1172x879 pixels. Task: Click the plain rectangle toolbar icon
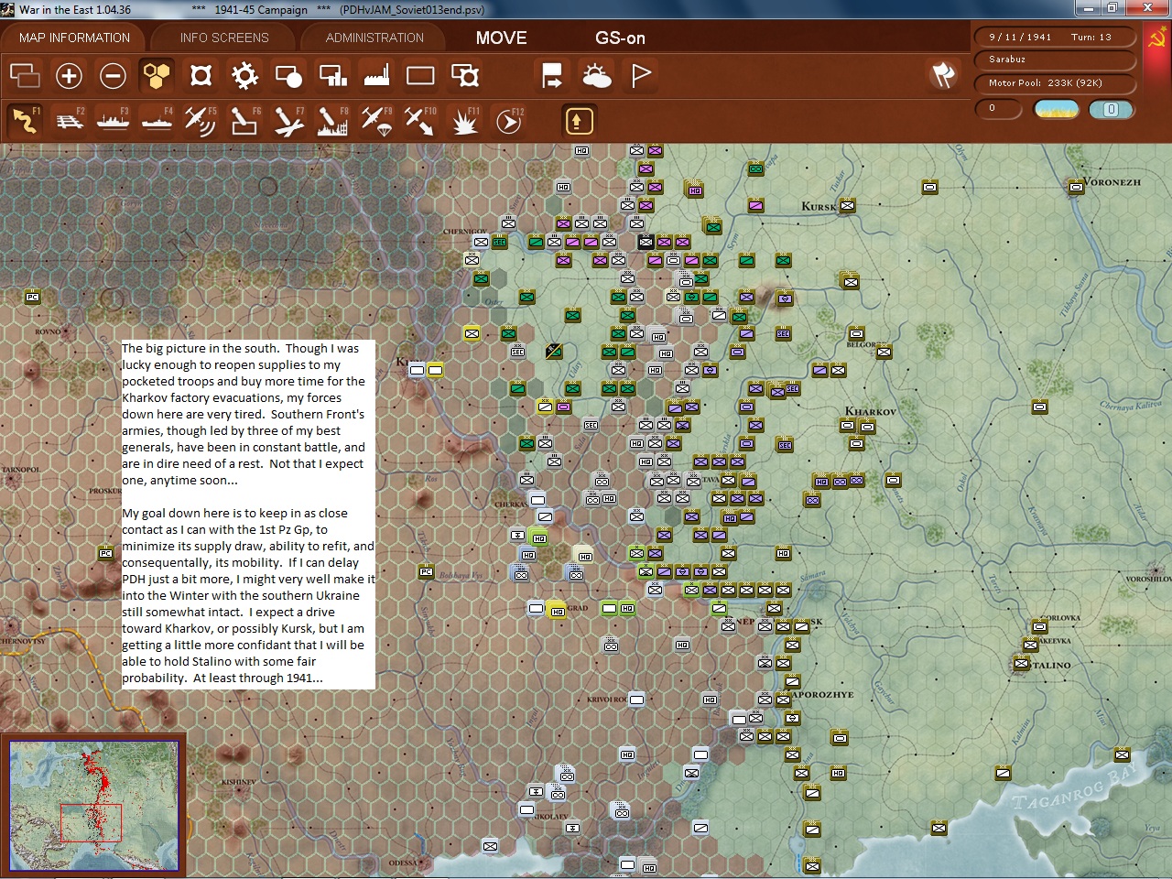[x=420, y=75]
